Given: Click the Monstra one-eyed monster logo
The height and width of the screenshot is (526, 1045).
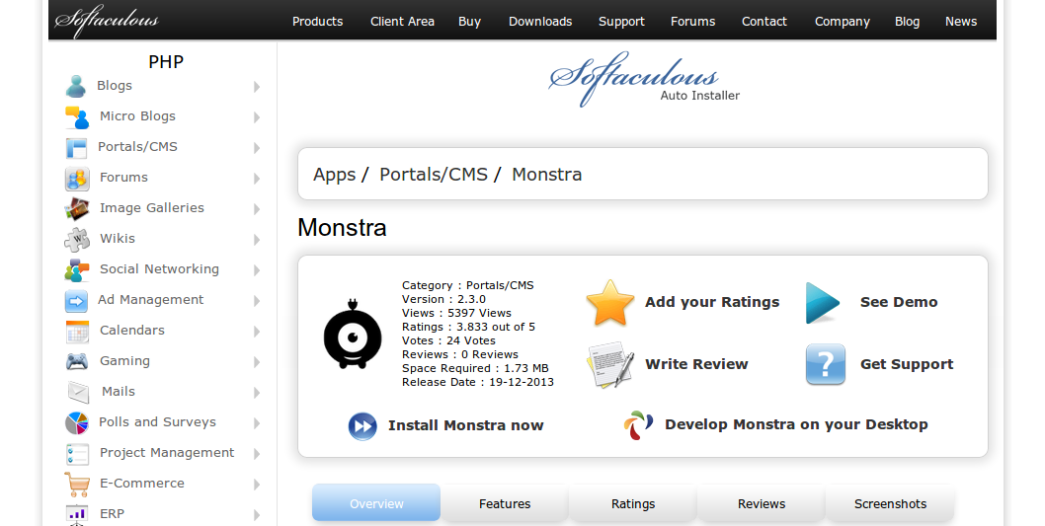Looking at the screenshot, I should pyautogui.click(x=353, y=335).
